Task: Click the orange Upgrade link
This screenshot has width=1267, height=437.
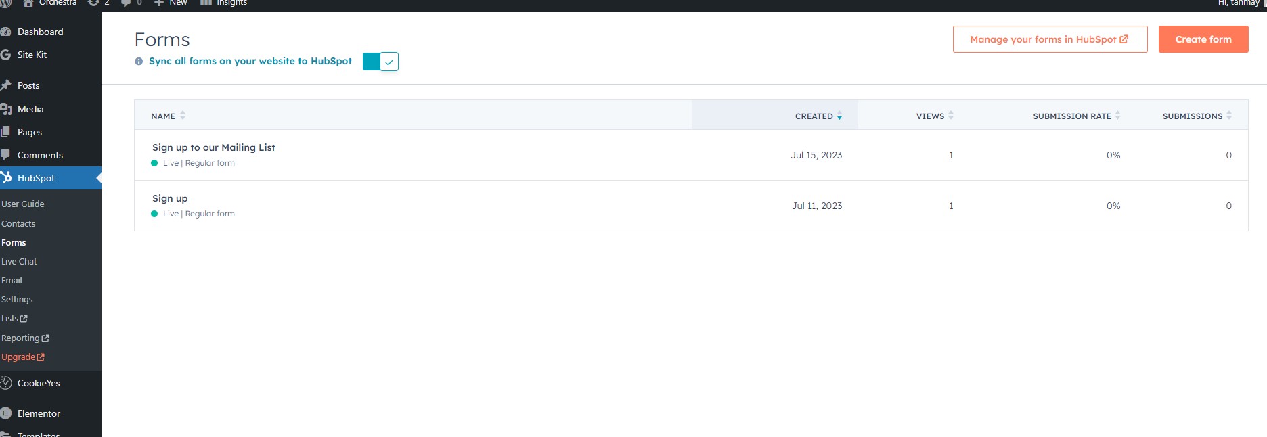Action: (23, 356)
